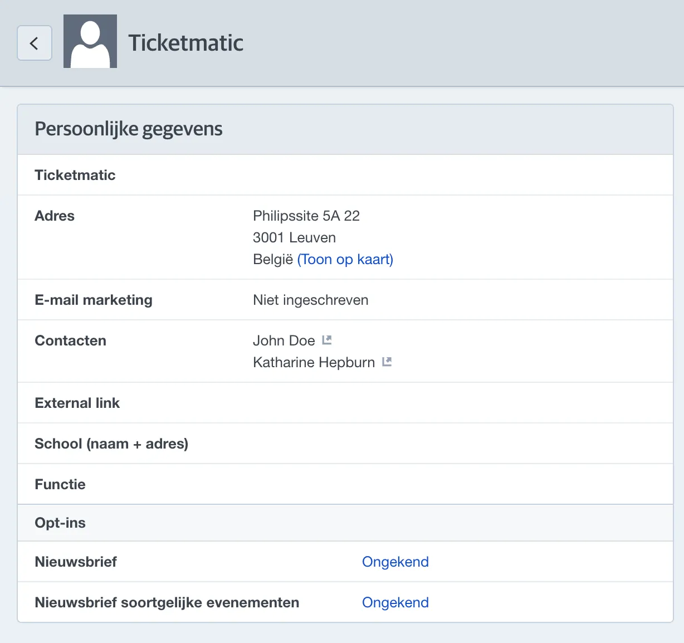
Task: Open John Doe's external link icon
Action: [x=327, y=340]
